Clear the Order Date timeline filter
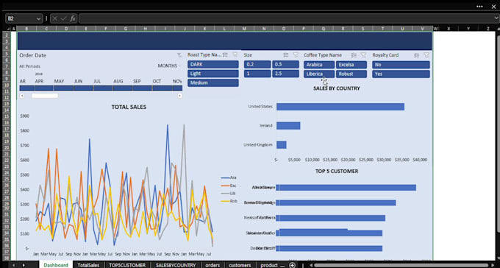Viewport: 500px width, 268px height. [x=179, y=55]
